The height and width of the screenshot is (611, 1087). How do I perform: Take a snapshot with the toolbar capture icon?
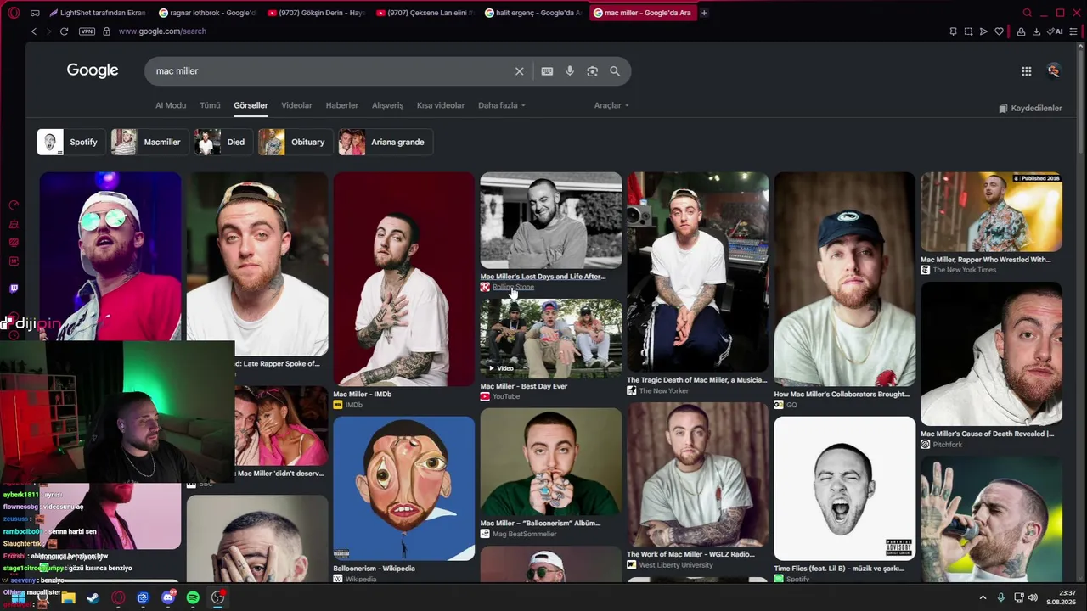(x=968, y=31)
